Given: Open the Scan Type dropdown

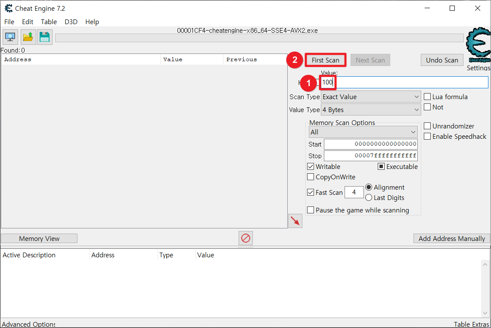Looking at the screenshot, I should pyautogui.click(x=371, y=97).
